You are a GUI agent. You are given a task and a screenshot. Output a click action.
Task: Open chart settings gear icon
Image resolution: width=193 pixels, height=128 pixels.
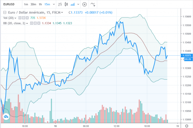pyautogui.click(x=187, y=126)
